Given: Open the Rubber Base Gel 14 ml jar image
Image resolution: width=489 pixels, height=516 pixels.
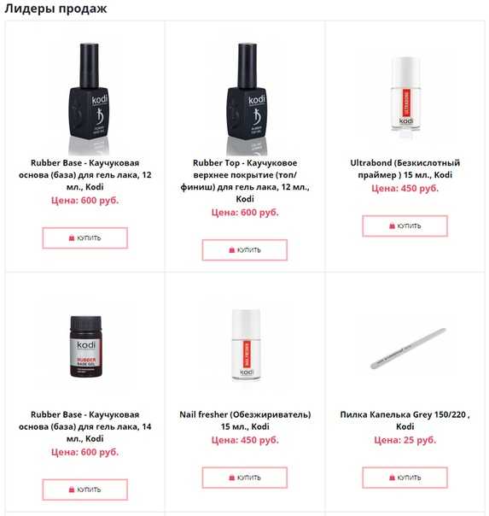Looking at the screenshot, I should pos(85,346).
